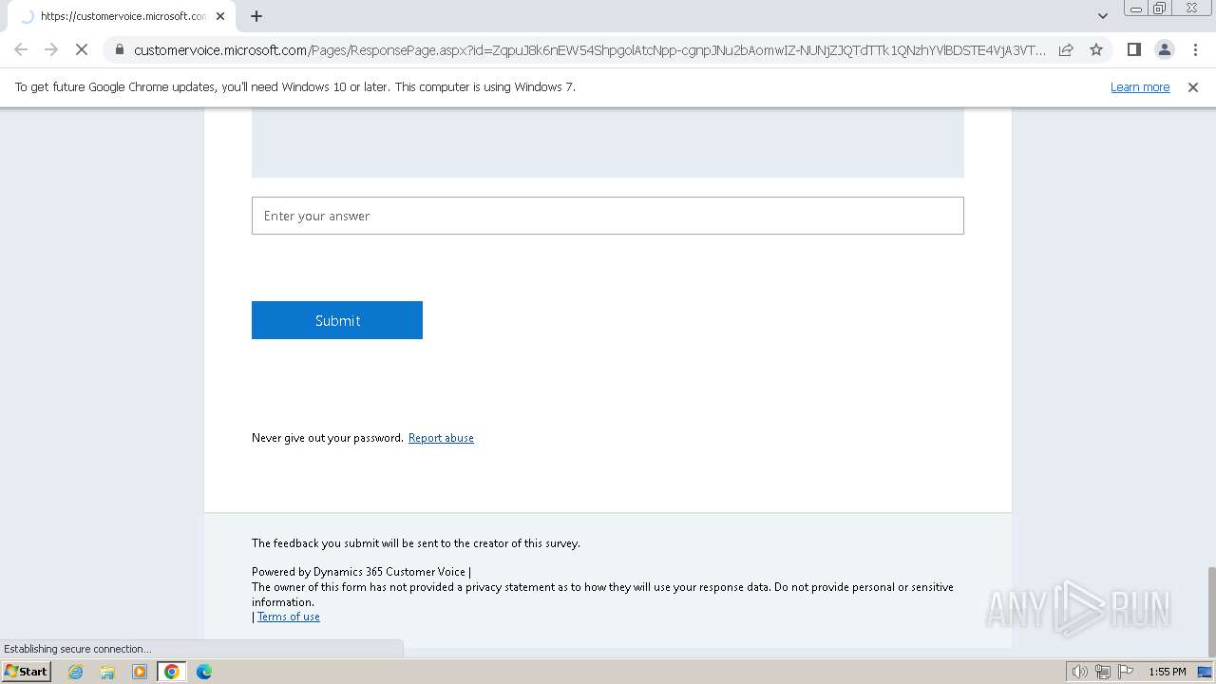
Task: Submit the survey form
Action: [337, 320]
